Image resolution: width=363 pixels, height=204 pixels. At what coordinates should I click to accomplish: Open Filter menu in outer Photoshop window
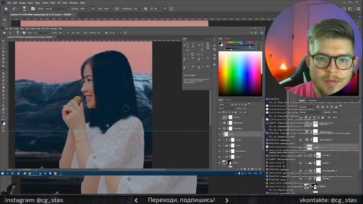(53, 3)
